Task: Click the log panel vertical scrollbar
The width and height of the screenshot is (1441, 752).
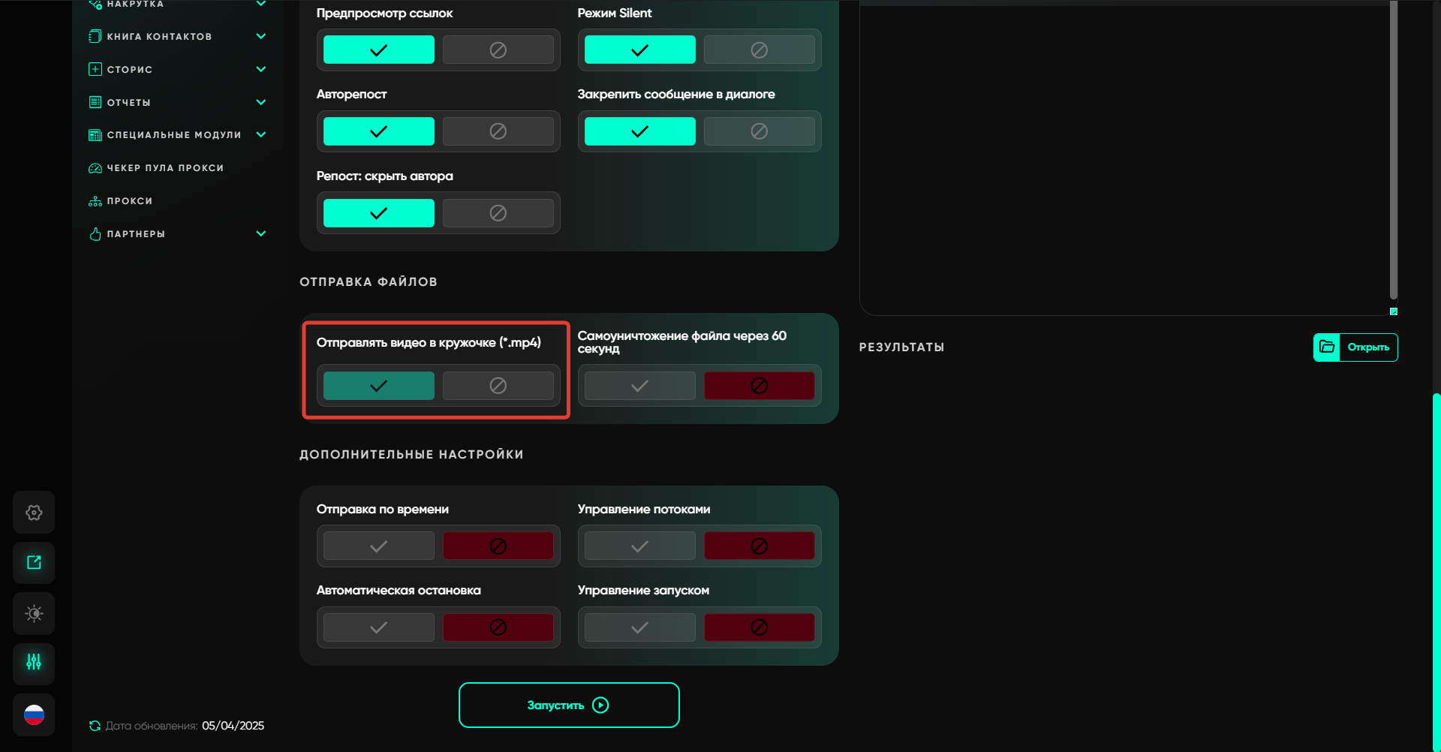Action: [1393, 150]
